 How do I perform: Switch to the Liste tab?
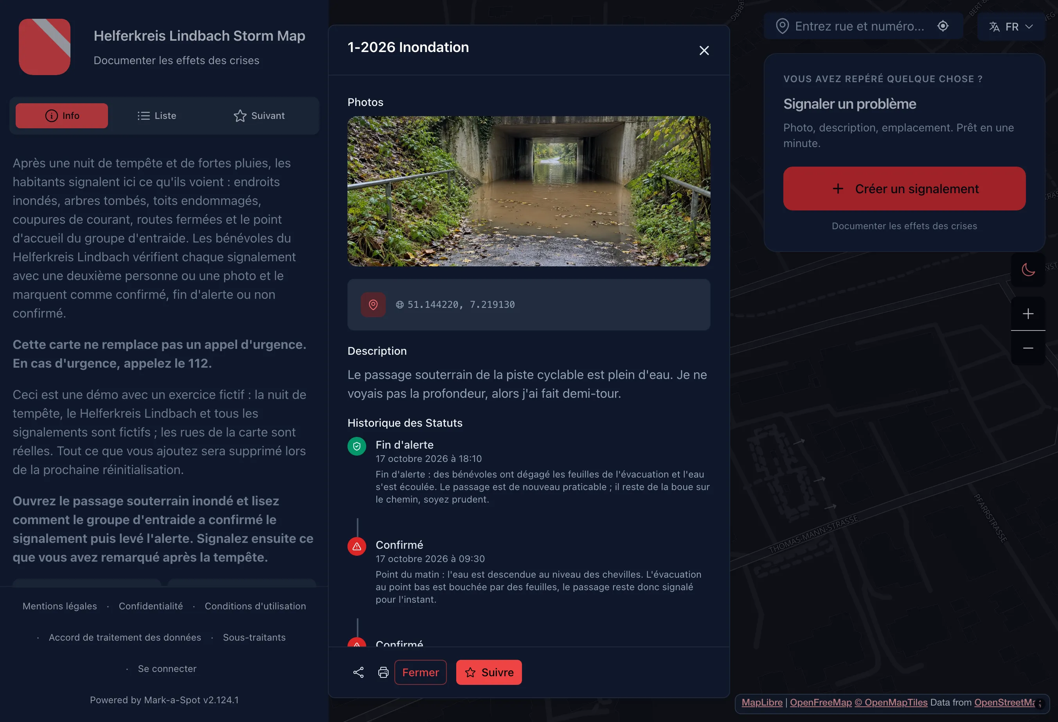[157, 115]
